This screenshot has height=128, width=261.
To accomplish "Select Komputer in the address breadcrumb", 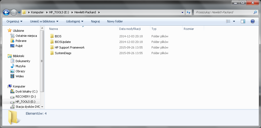I will pos(37,12).
